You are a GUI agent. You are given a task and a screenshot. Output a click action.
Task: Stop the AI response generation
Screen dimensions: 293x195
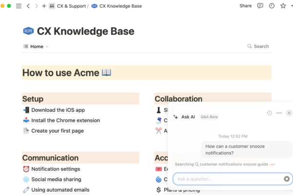(x=287, y=179)
